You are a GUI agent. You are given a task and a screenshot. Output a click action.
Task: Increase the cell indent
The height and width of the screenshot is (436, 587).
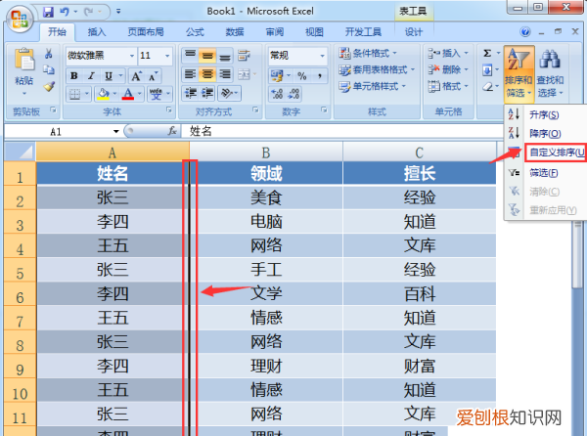pyautogui.click(x=207, y=93)
